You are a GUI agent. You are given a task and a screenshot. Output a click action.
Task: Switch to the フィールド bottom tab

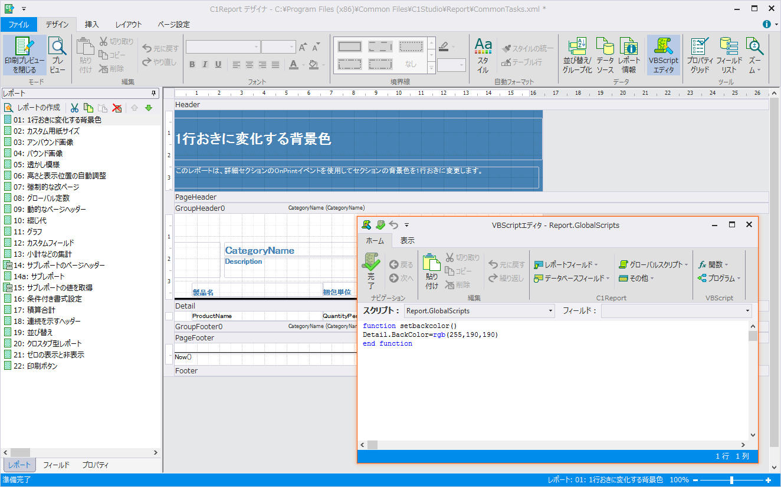pos(57,465)
